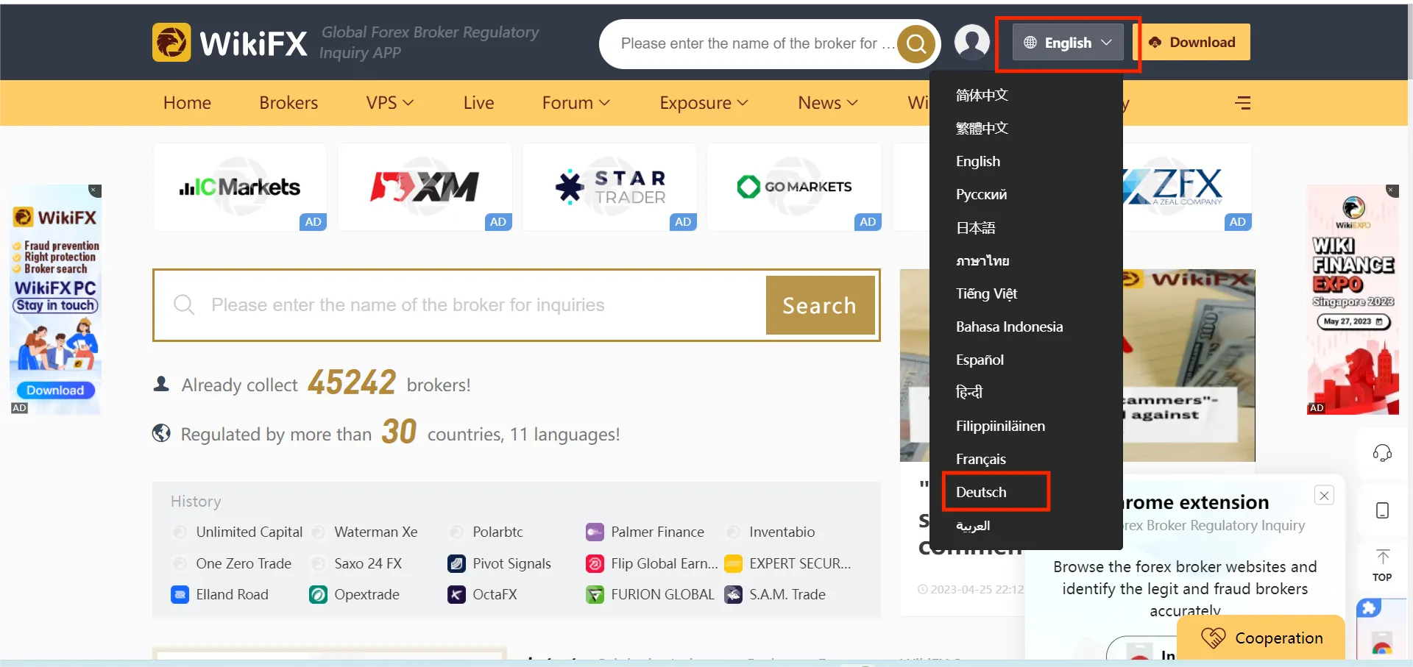Open customer service headset icon
Screen dimensions: 1413x667
click(1382, 453)
